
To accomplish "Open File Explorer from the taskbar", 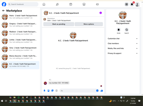I will click(x=15, y=97).
